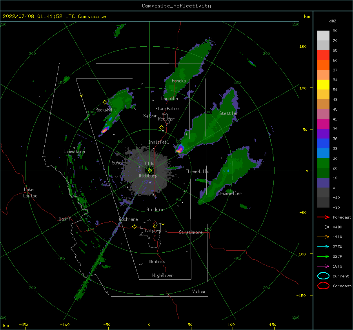Pick the purple 36-39 dBZ color swatch
This screenshot has width=353, height=330.
point(323,133)
